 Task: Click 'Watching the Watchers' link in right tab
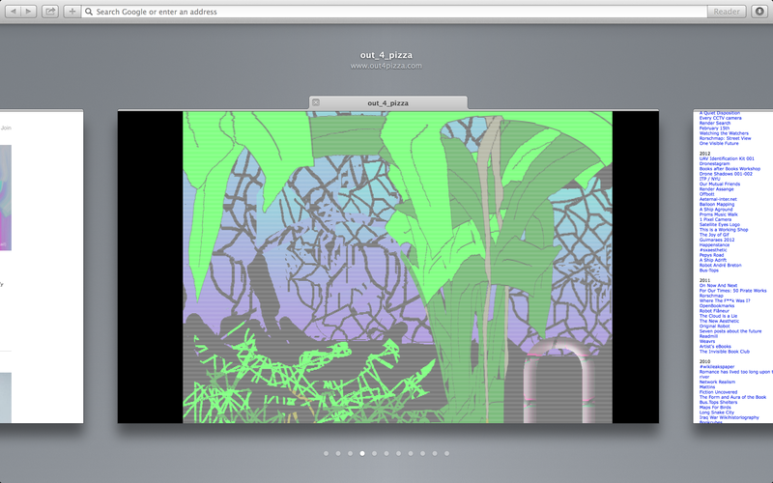click(x=724, y=133)
